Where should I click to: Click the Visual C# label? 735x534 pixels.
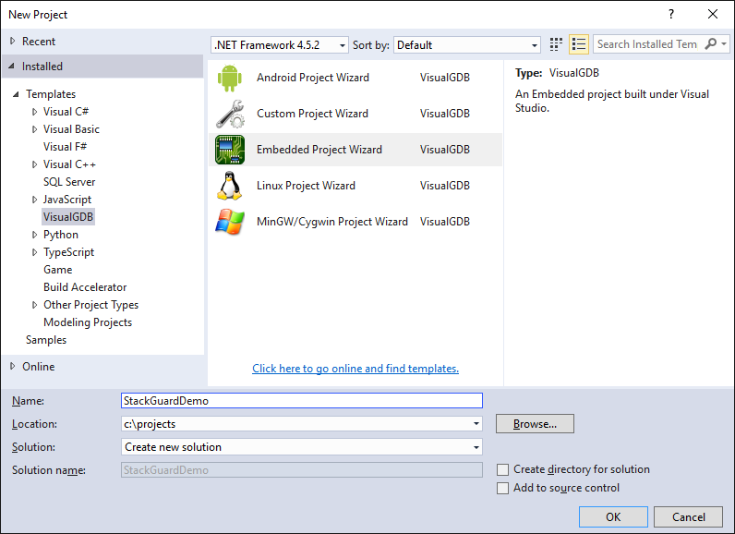pos(66,112)
